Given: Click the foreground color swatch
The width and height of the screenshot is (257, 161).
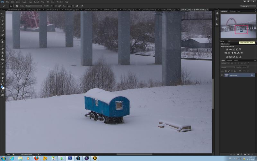Looking at the screenshot, I should click(2, 87).
